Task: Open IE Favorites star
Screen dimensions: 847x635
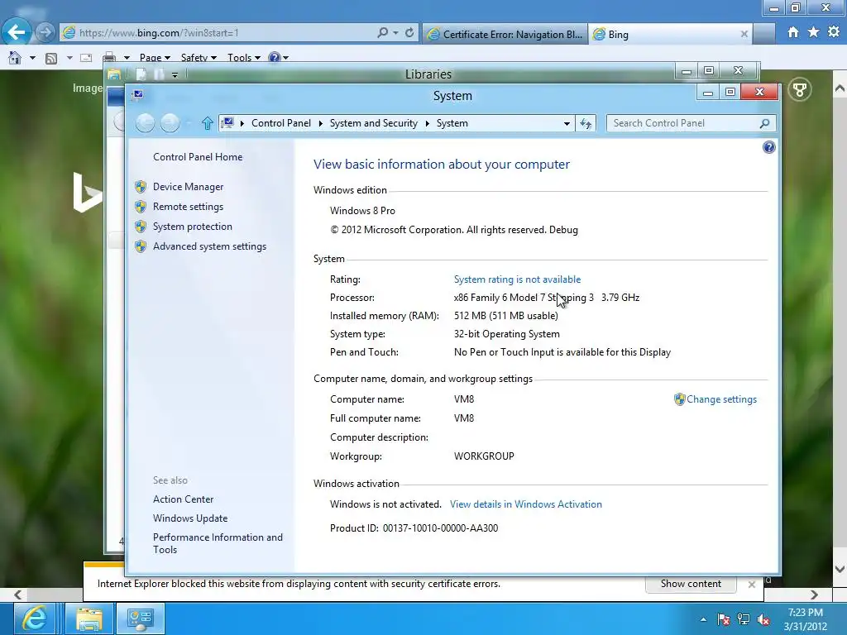Action: pos(814,32)
